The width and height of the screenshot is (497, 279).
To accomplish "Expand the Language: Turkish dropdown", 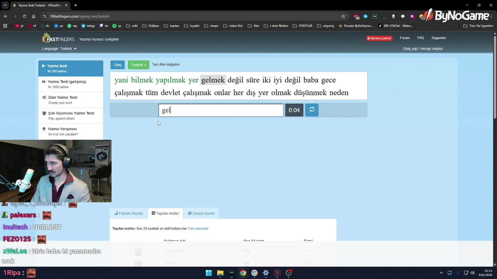I will (x=59, y=49).
